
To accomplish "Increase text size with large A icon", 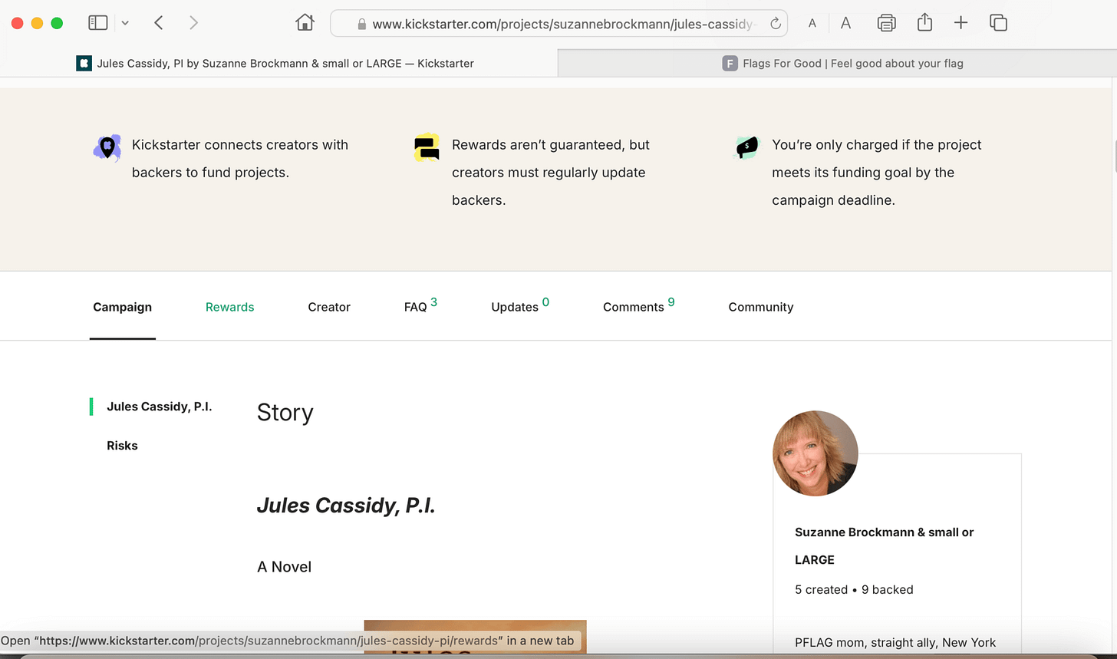I will (x=845, y=23).
